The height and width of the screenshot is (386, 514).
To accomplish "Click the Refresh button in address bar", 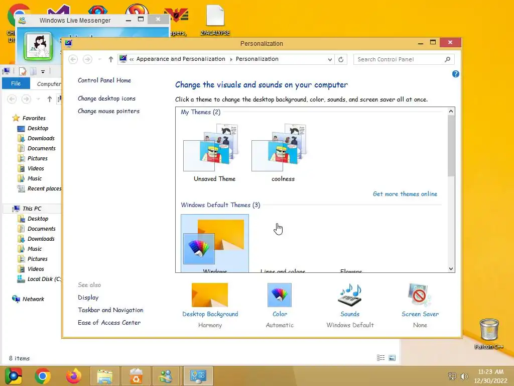I will click(x=341, y=59).
